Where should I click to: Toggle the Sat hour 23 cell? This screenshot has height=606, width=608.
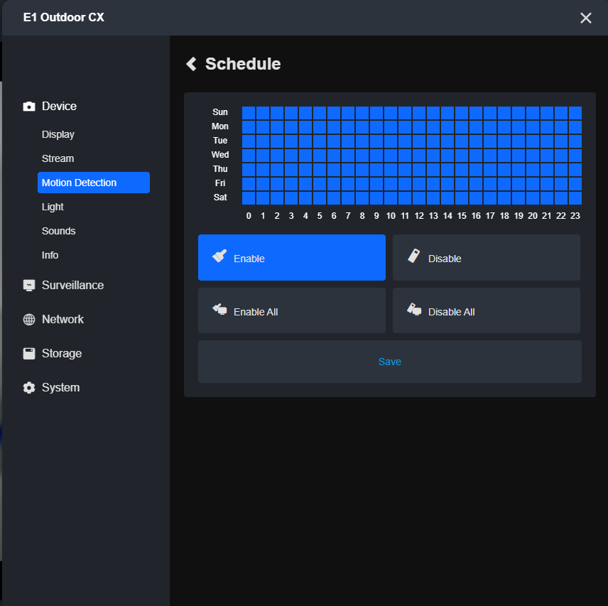point(575,198)
